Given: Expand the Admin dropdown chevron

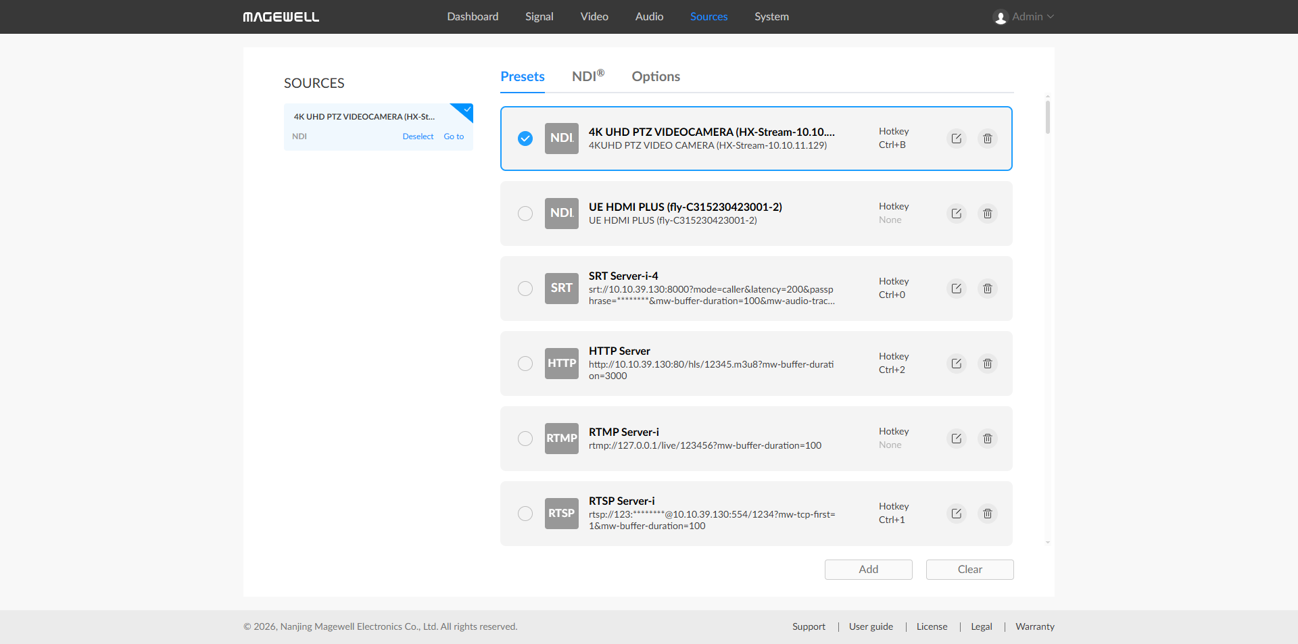Looking at the screenshot, I should click(x=1051, y=17).
